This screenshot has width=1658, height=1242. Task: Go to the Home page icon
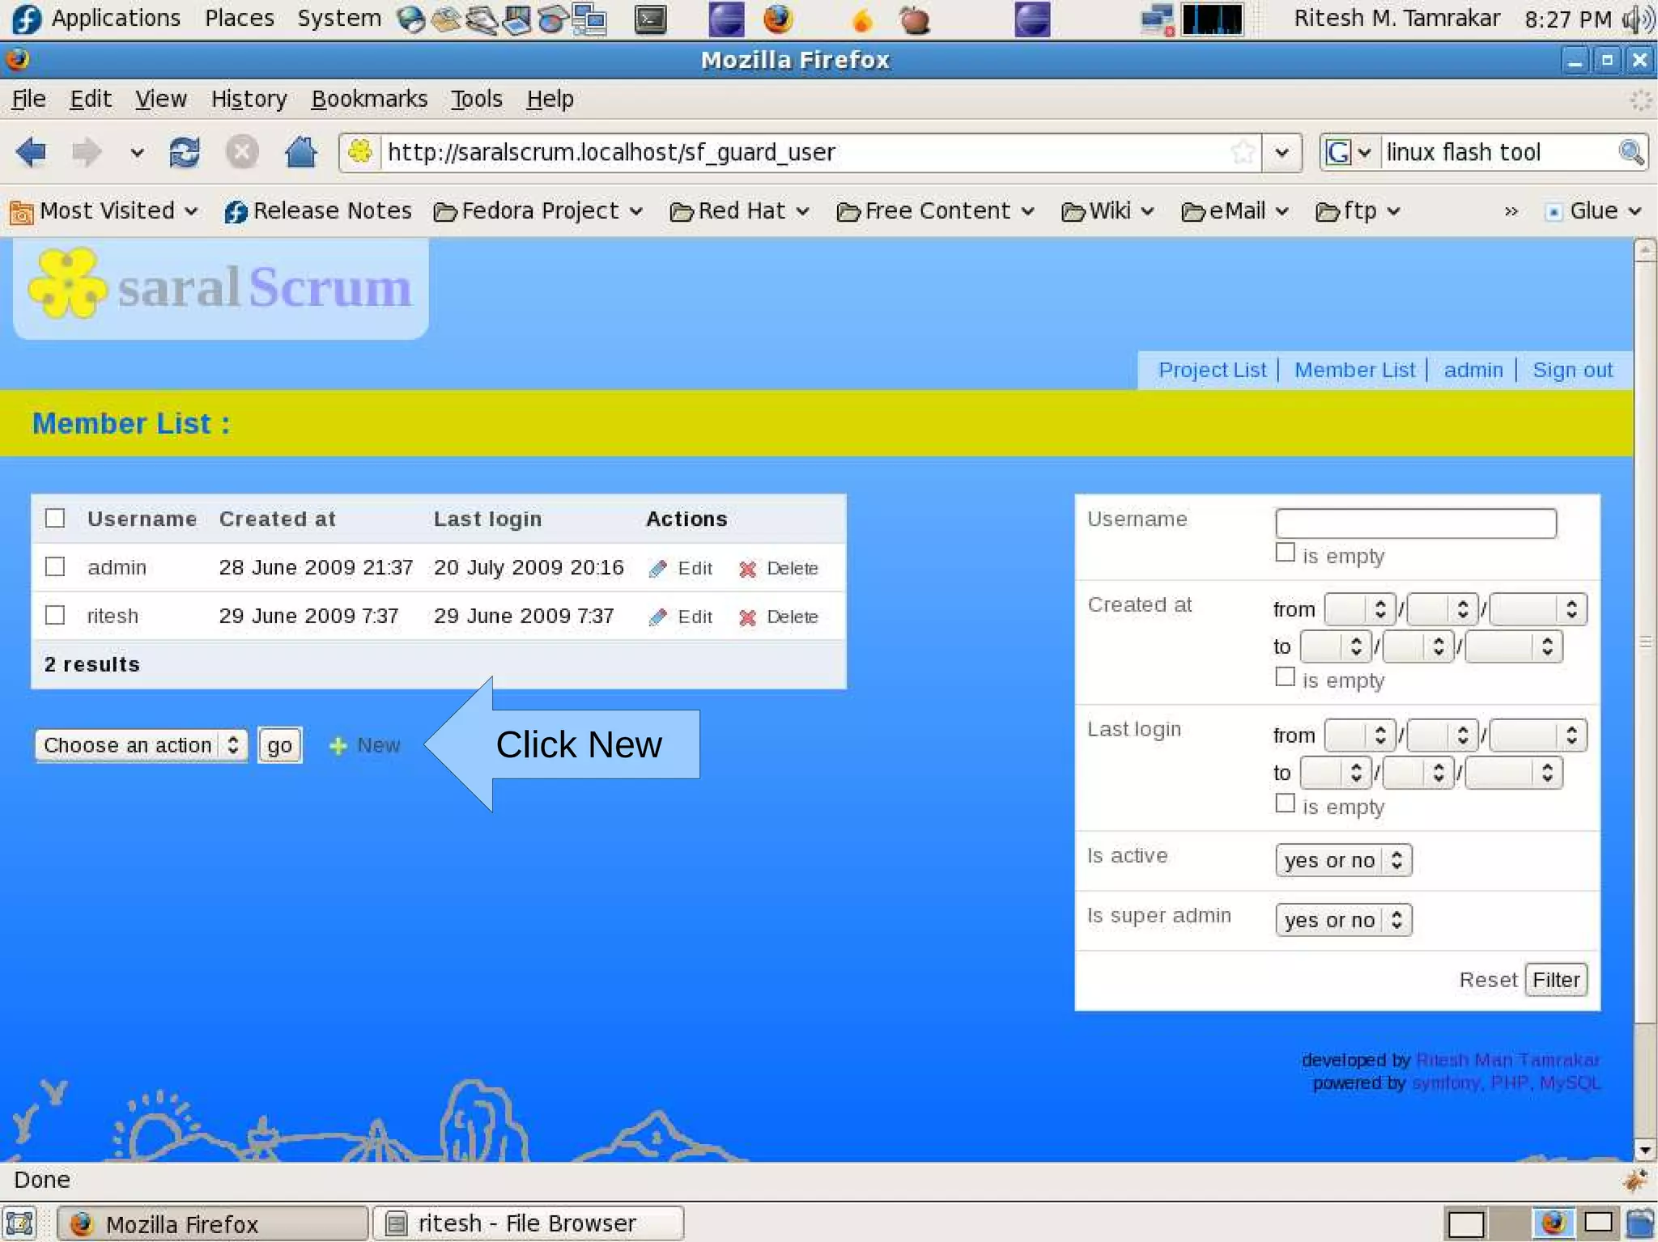[300, 152]
